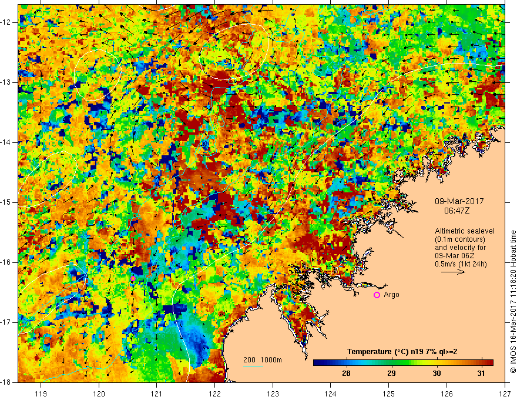Click the time label 06:47Z
This screenshot has width=517, height=400.
456,210
